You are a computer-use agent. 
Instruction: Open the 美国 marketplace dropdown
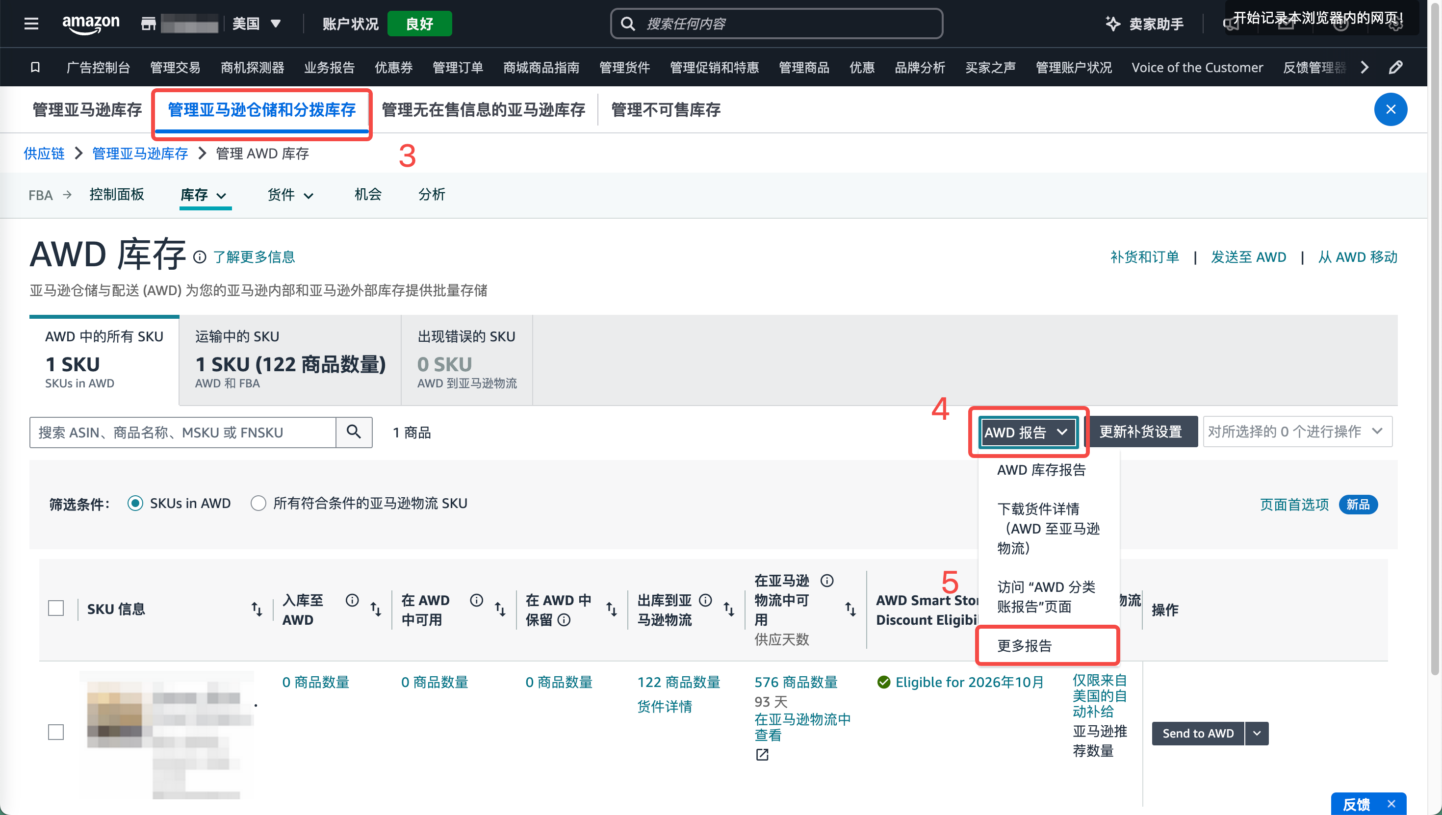[x=257, y=24]
